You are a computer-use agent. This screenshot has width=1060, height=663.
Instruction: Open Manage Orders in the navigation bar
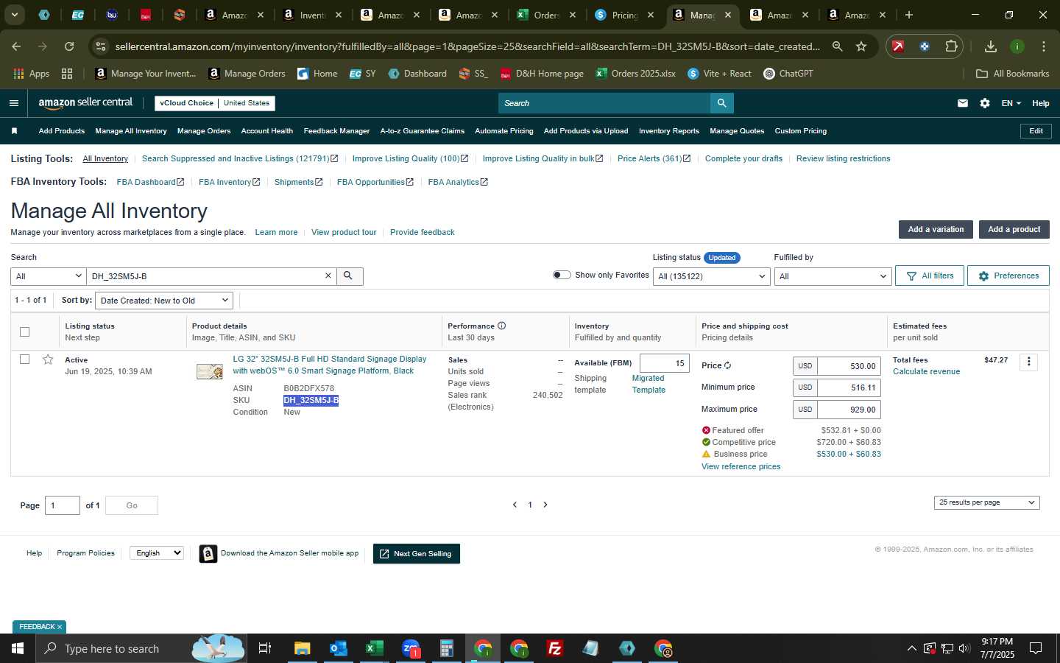(x=204, y=131)
